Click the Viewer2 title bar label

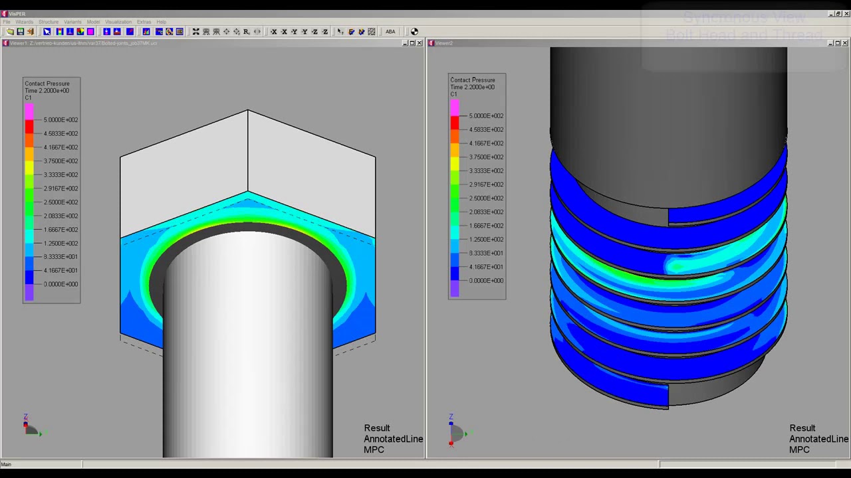[x=445, y=43]
